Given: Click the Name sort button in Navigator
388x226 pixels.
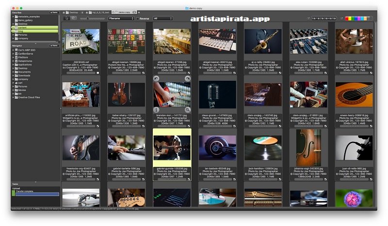Looking at the screenshot, I should 54,45.
